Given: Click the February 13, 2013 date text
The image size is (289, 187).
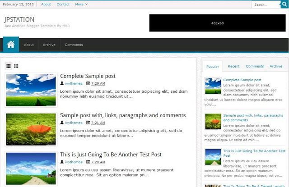Looking at the screenshot, I should (18, 4).
